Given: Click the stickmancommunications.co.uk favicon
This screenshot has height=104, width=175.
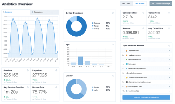Looking at the screenshot, I should click(x=126, y=82).
